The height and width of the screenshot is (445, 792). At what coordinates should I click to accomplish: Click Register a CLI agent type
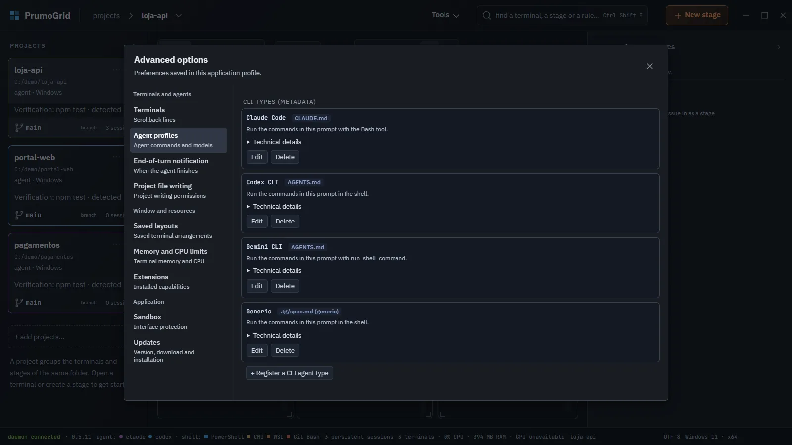point(290,373)
